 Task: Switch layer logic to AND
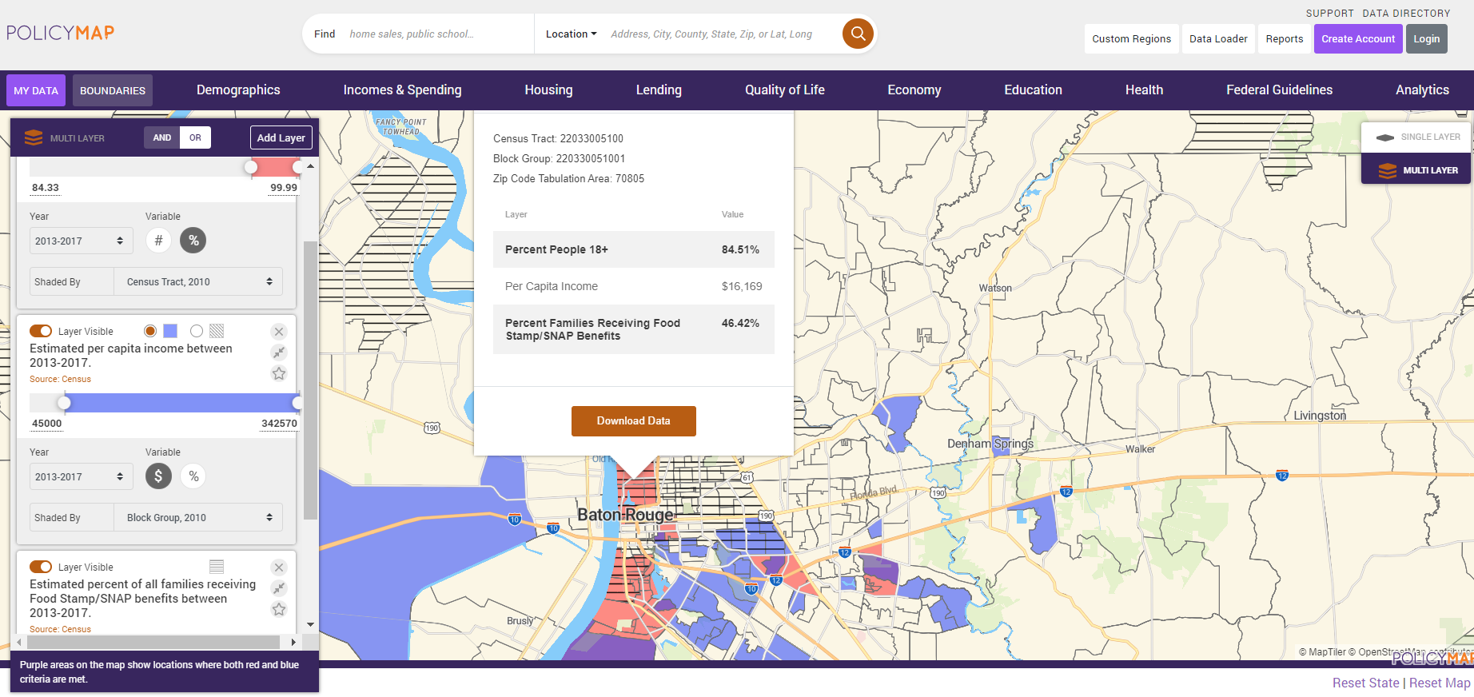pyautogui.click(x=162, y=137)
